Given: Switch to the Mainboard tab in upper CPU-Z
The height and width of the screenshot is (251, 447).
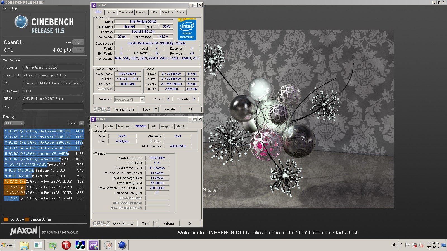Looking at the screenshot, I should click(x=126, y=12).
